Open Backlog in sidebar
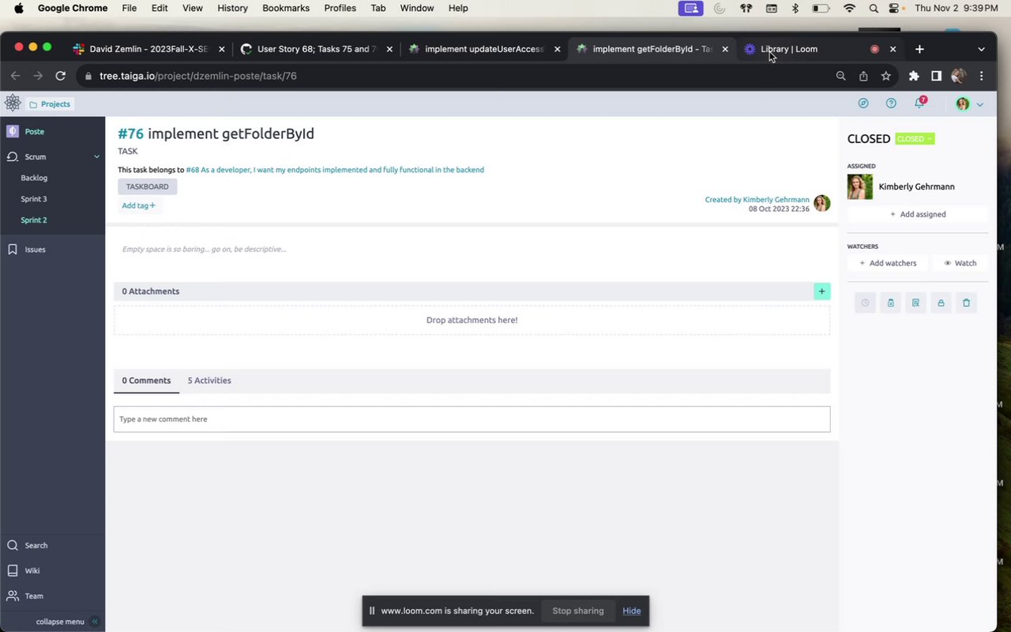1011x632 pixels. click(34, 178)
